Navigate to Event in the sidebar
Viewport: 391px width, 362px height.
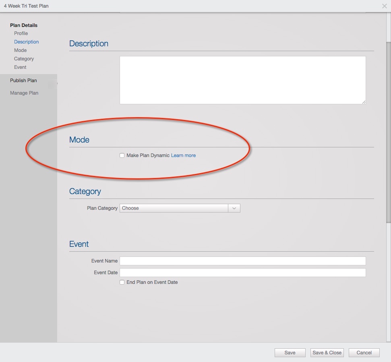(20, 67)
